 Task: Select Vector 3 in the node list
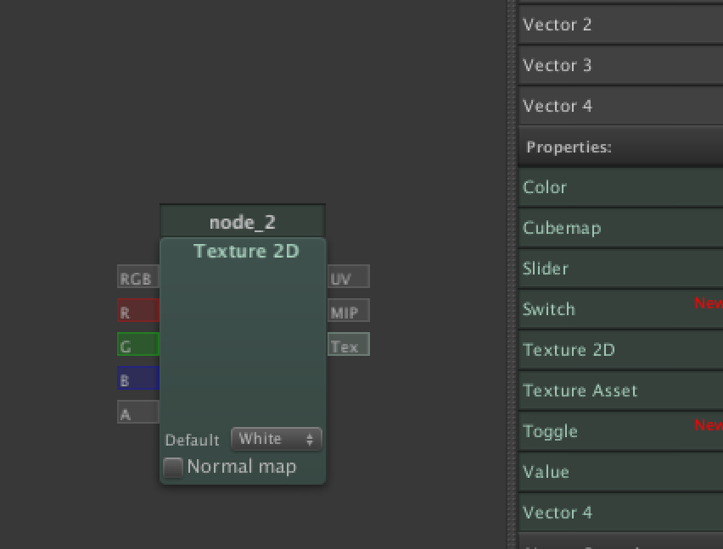point(619,65)
